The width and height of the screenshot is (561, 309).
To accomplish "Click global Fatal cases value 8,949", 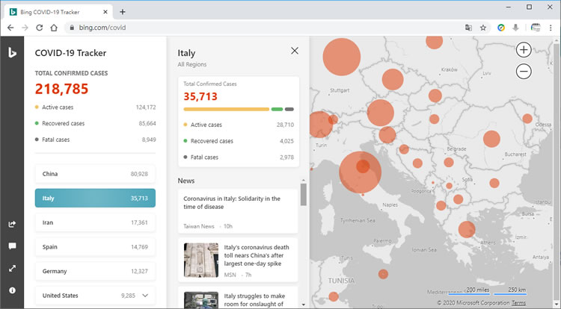I will tap(149, 140).
